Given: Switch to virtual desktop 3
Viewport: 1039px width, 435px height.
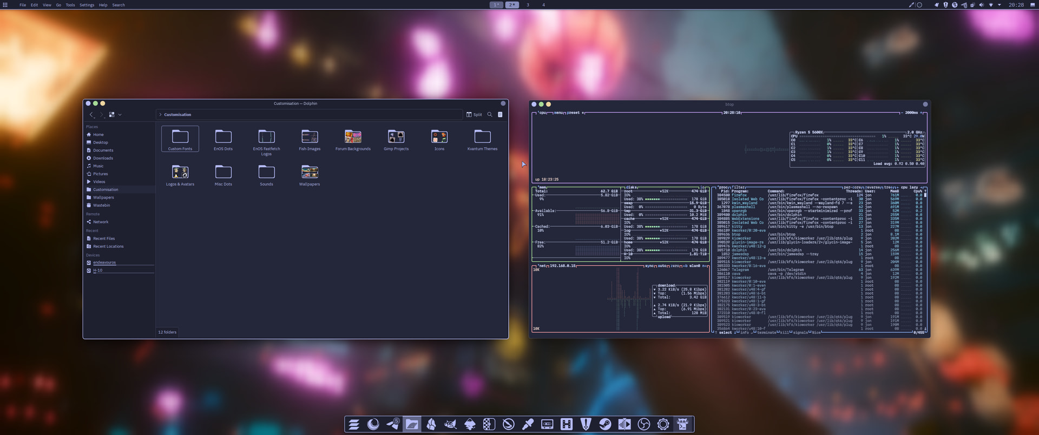Looking at the screenshot, I should pyautogui.click(x=528, y=5).
